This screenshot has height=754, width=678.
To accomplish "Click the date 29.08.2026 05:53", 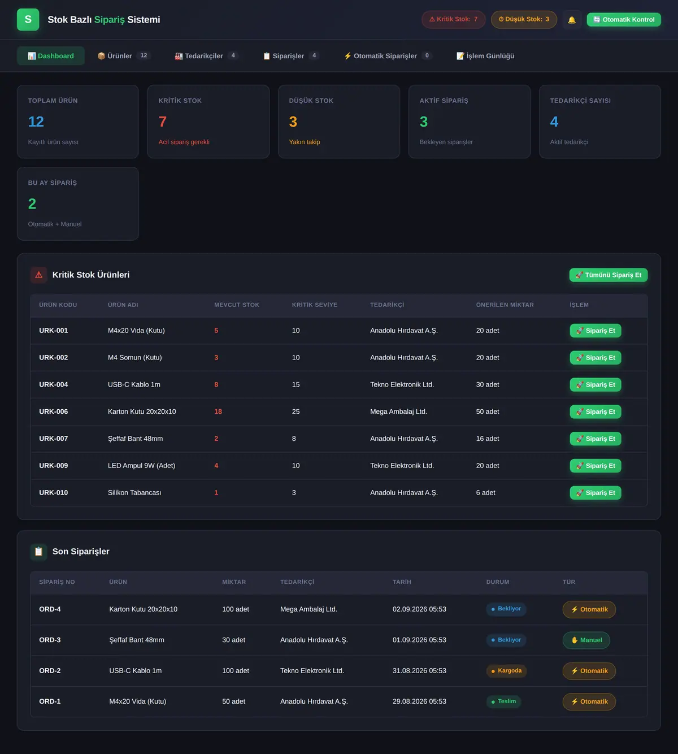I will [419, 701].
